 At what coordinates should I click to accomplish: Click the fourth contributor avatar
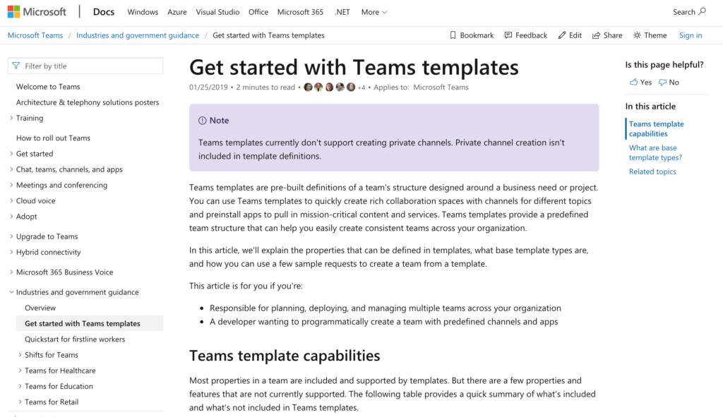tap(340, 87)
